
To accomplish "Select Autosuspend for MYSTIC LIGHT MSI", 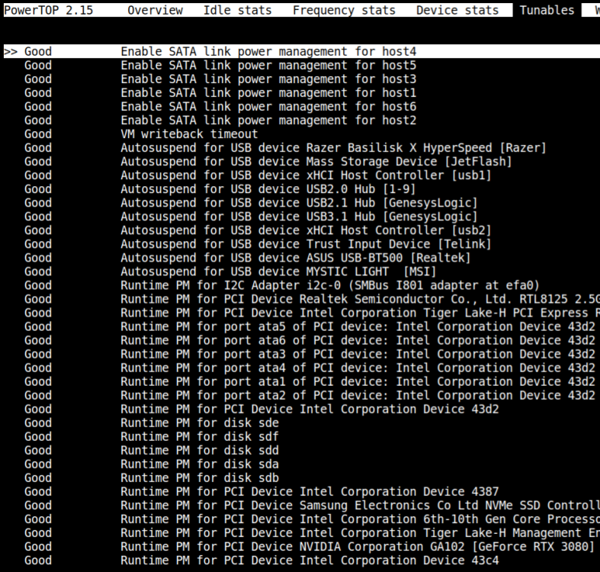I will click(x=230, y=272).
